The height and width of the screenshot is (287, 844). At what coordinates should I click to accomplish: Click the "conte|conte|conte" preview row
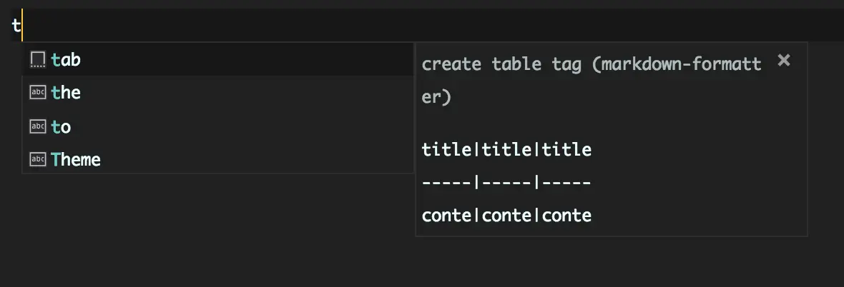point(506,215)
